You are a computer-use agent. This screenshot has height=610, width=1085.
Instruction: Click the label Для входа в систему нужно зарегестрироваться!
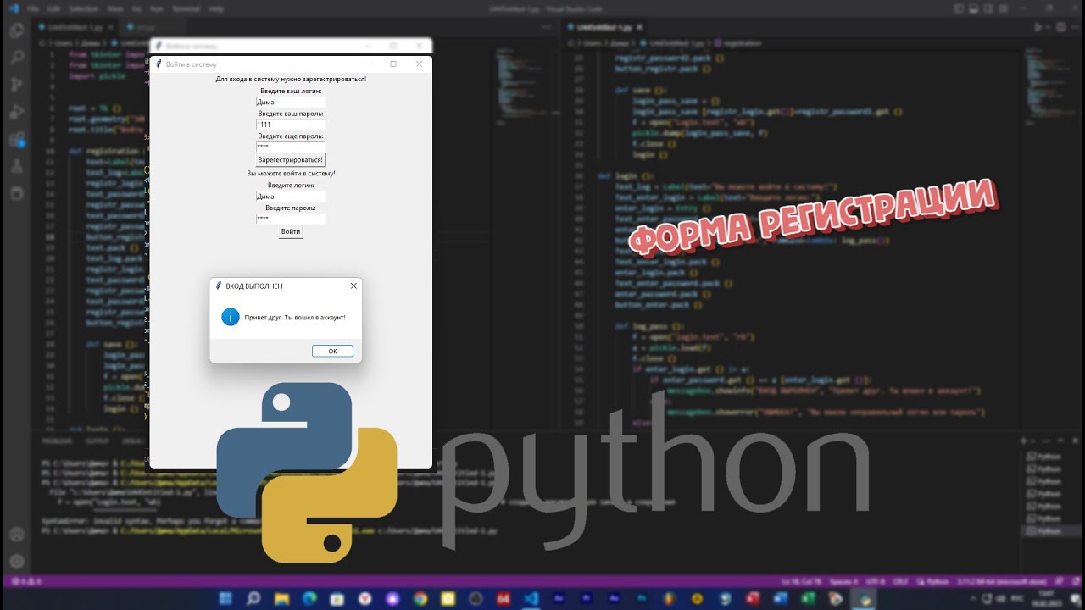click(x=291, y=79)
